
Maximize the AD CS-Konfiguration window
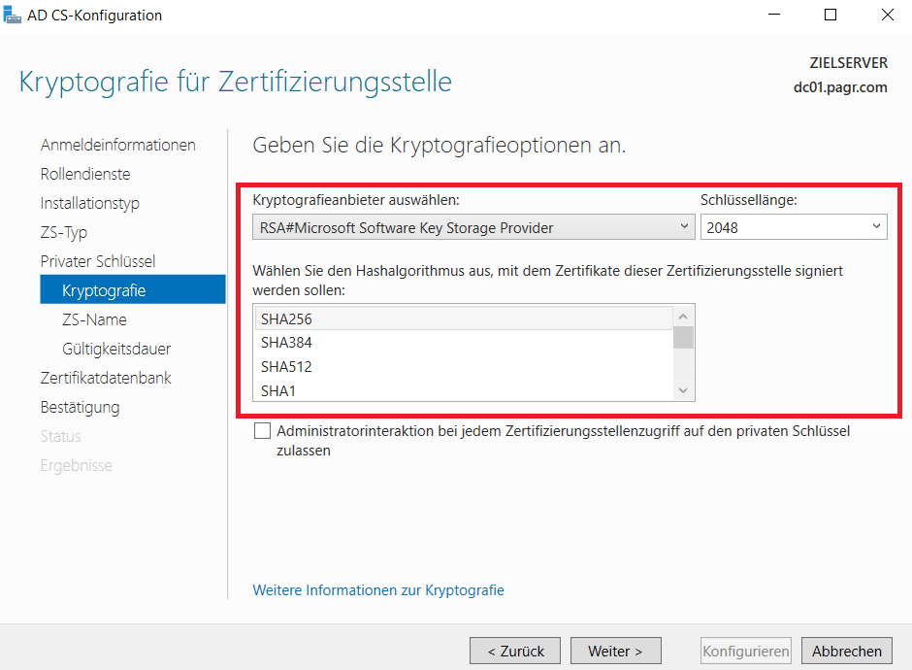pos(831,15)
